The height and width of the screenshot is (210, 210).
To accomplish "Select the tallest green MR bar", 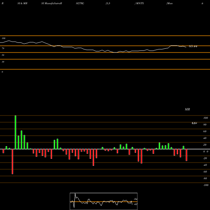I will tap(16, 132).
